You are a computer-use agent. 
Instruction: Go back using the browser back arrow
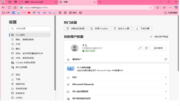(4, 8)
